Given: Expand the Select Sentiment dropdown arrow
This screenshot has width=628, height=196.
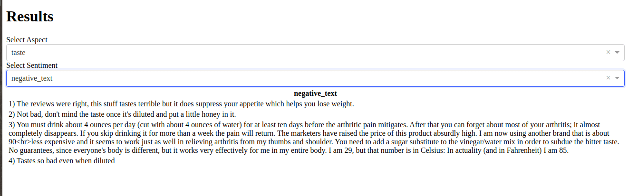Looking at the screenshot, I should pos(617,78).
